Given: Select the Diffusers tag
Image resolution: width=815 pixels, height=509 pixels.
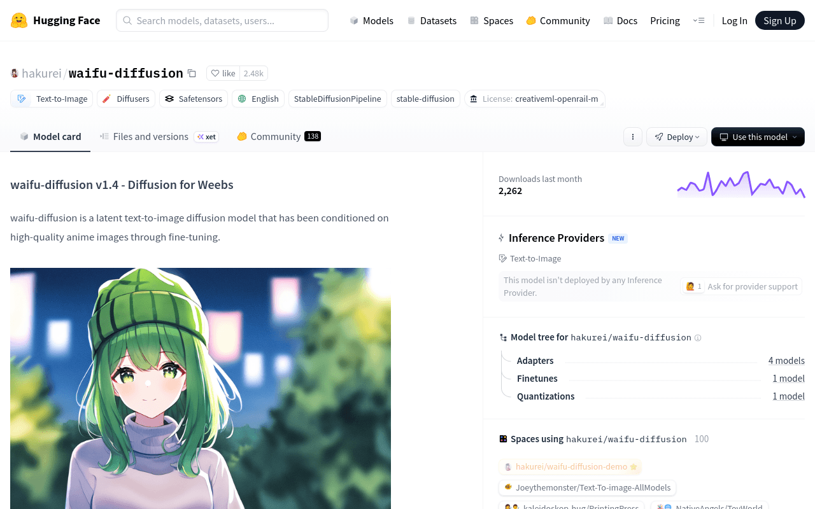Looking at the screenshot, I should click(126, 99).
